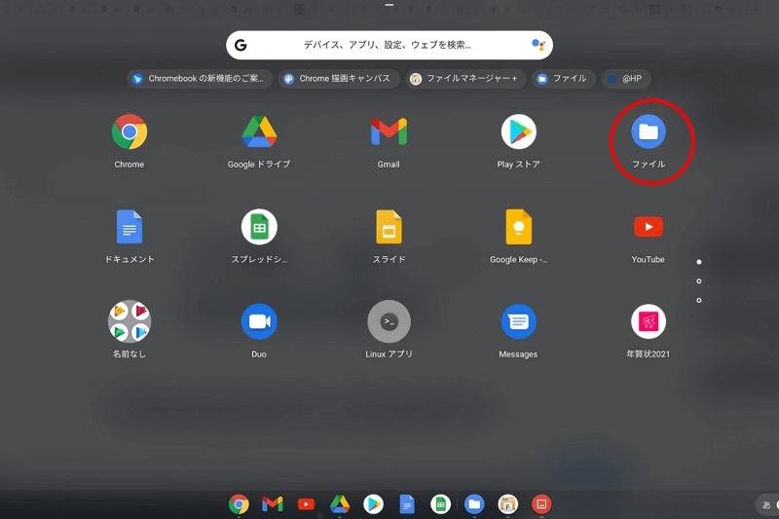Image resolution: width=779 pixels, height=519 pixels.
Task: Open the YouTube app in launcher grid
Action: pyautogui.click(x=649, y=227)
